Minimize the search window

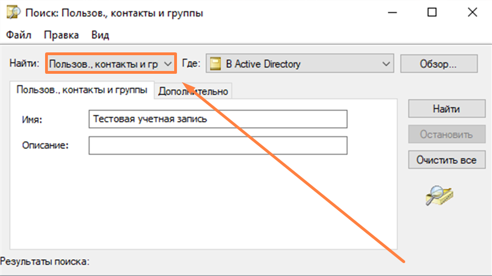click(392, 12)
